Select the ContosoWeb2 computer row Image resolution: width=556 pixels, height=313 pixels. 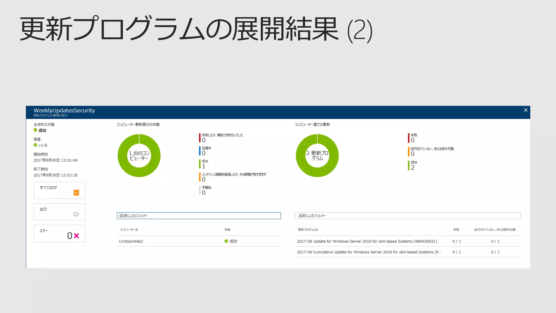131,241
